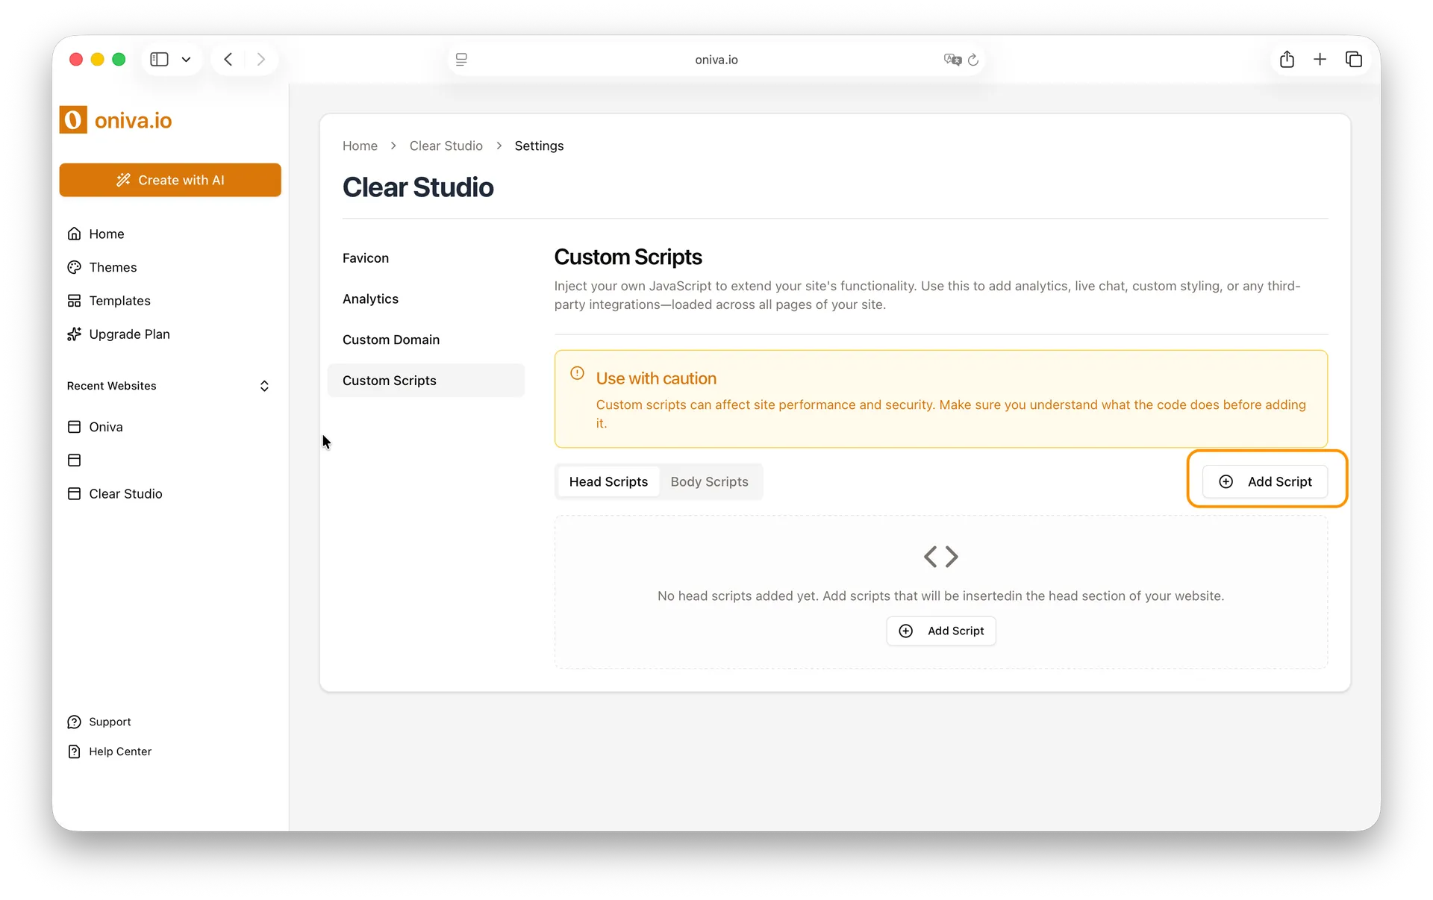
Task: Select Custom Domain settings section
Action: coord(390,340)
